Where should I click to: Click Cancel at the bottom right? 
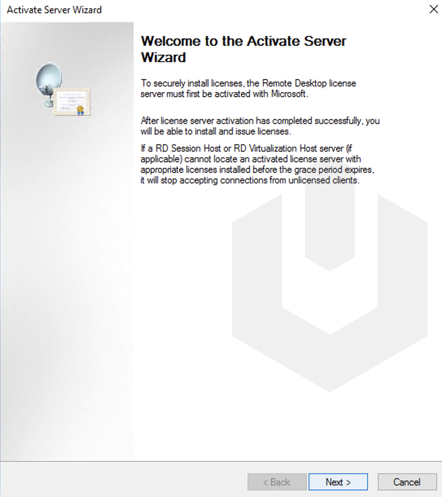click(407, 482)
